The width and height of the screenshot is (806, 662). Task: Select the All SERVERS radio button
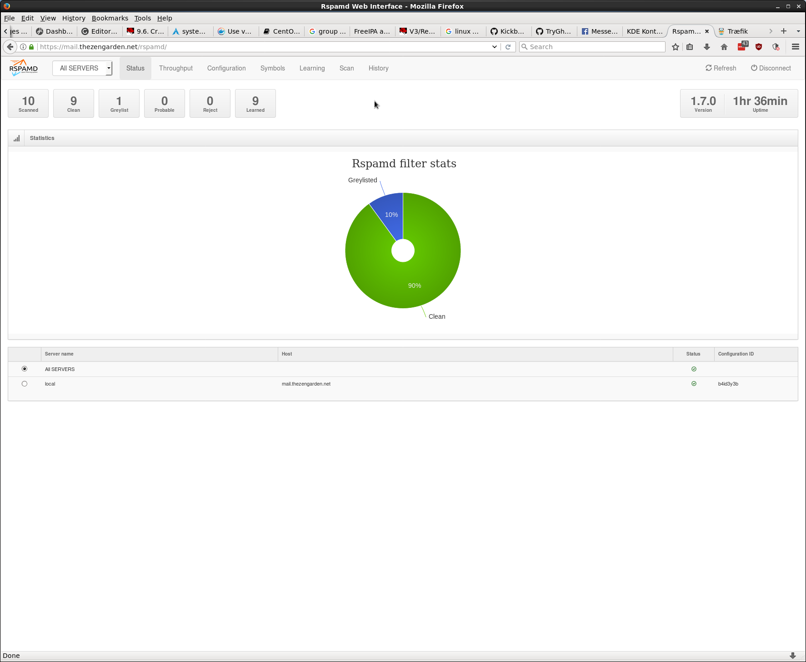[x=25, y=369]
